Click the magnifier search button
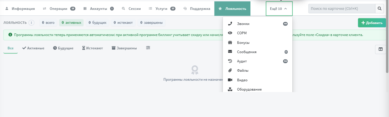Image resolution: width=389 pixels, height=117 pixels. [x=379, y=9]
